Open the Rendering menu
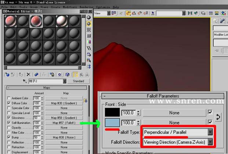Screen dimensions: 228x154 [87, 7]
